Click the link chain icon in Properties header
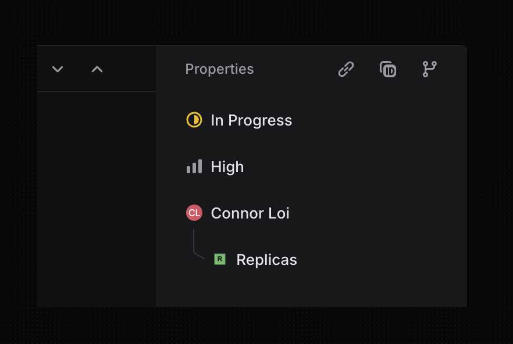Image resolution: width=513 pixels, height=344 pixels. (x=345, y=69)
